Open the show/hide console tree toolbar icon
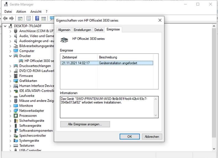Screen dimensions: 218x158 [20, 18]
